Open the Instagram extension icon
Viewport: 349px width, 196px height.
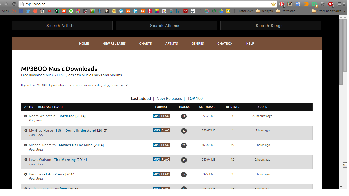tap(290, 4)
